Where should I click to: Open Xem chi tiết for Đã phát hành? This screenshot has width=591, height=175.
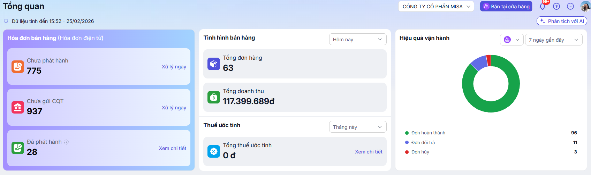click(x=173, y=148)
